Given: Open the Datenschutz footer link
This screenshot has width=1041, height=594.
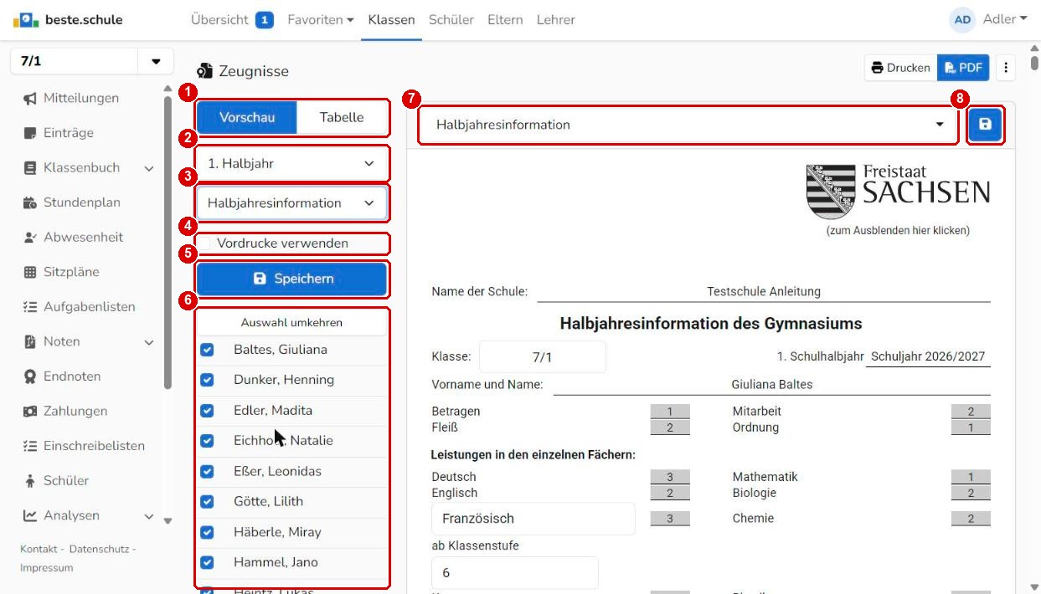Looking at the screenshot, I should tap(98, 549).
